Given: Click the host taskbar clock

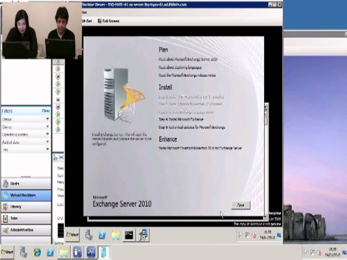Looking at the screenshot, I should 333,252.
